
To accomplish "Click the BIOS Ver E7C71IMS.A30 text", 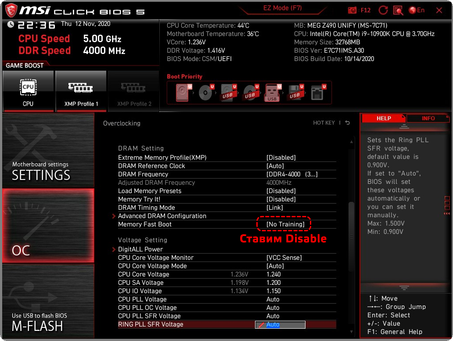I will (329, 50).
